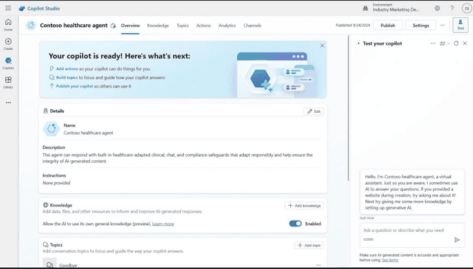The image size is (473, 269).
Task: Expand the map icon dropdown chevron
Action: (x=448, y=43)
